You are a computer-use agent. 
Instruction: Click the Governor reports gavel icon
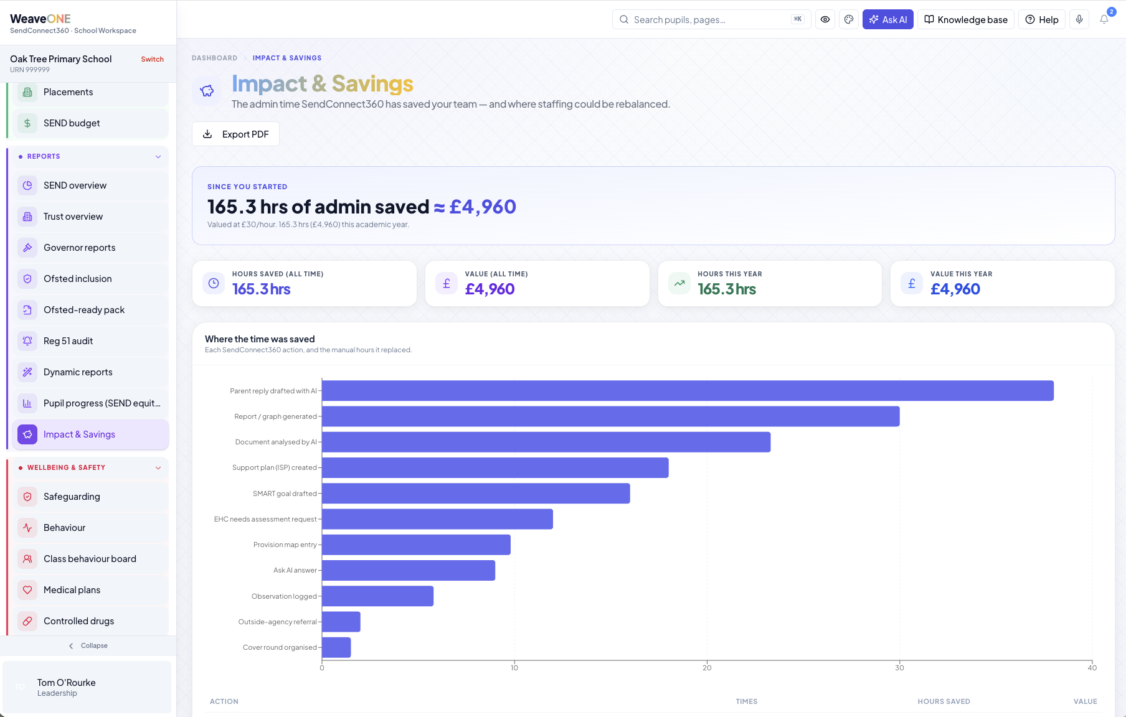(27, 248)
